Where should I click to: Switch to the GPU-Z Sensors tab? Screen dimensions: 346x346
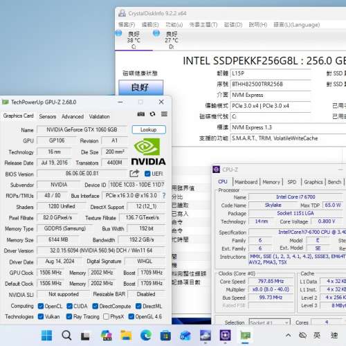[48, 116]
